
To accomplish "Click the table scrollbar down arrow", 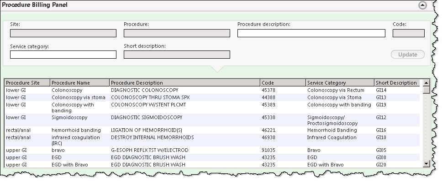I will click(426, 164).
